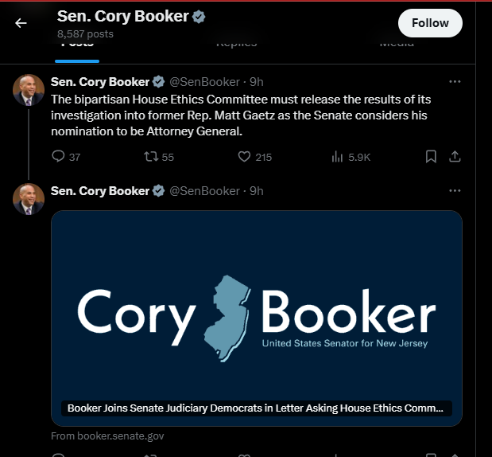Follow Sen. Cory Booker

coord(430,23)
